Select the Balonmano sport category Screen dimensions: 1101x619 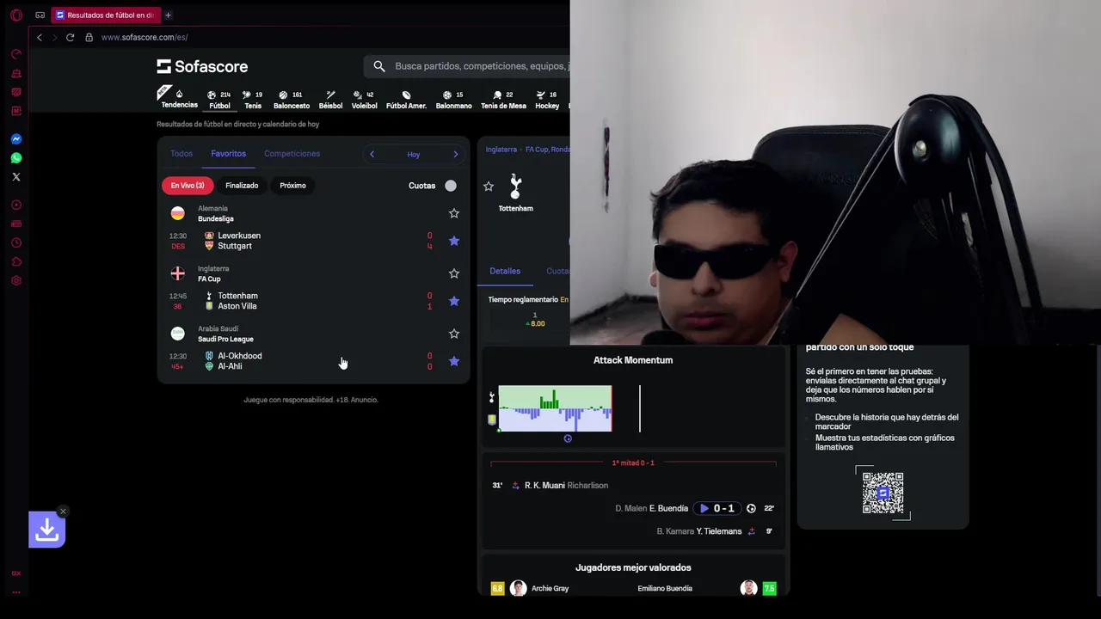click(x=453, y=100)
